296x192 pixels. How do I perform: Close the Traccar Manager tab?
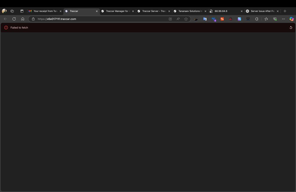pos(133,11)
